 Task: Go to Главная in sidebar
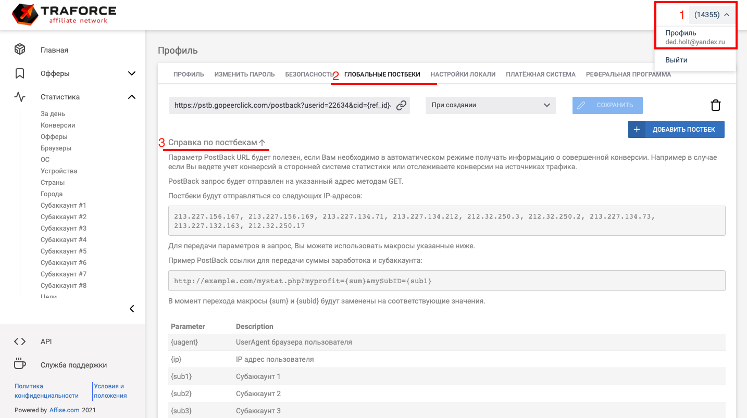pyautogui.click(x=54, y=50)
